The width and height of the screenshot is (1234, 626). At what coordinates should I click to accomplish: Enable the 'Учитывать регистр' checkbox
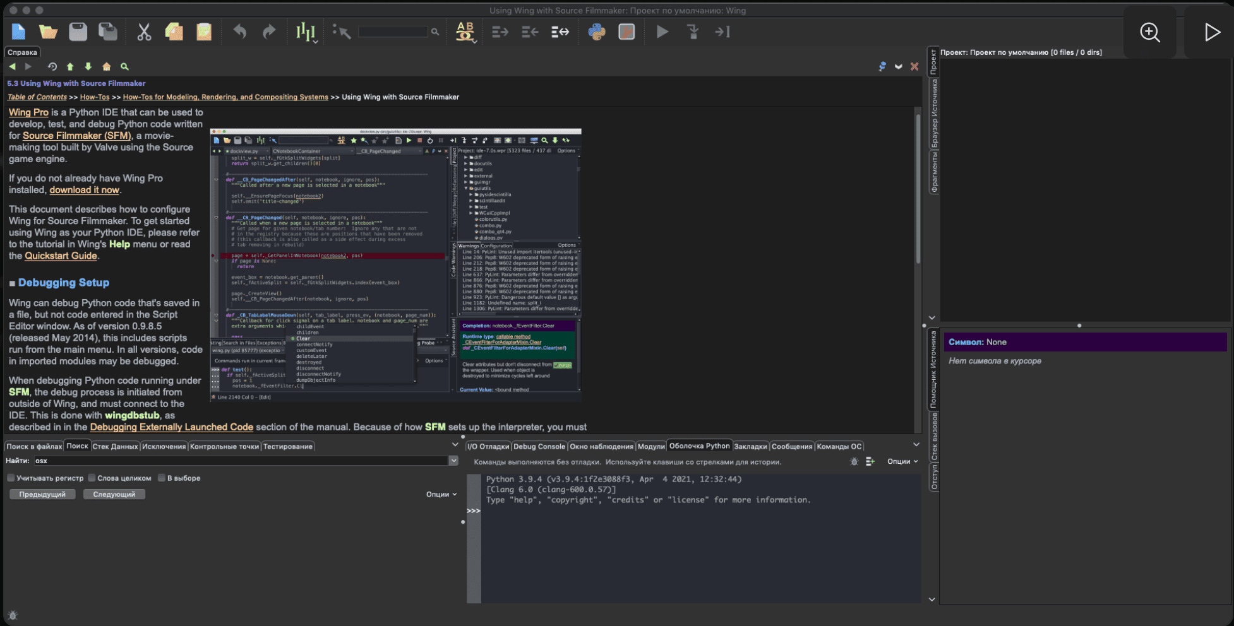[11, 478]
